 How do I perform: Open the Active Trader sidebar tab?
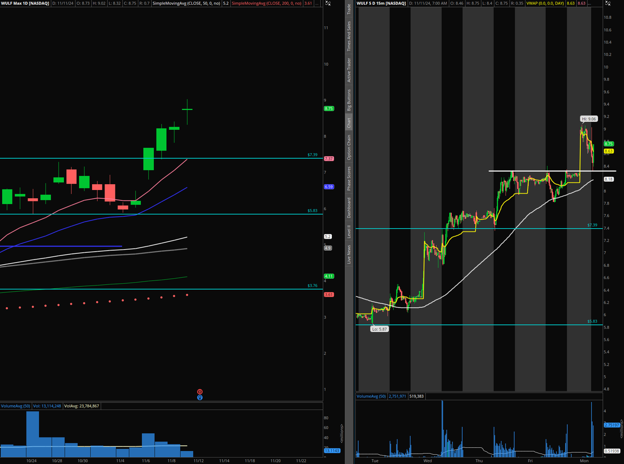pyautogui.click(x=349, y=70)
